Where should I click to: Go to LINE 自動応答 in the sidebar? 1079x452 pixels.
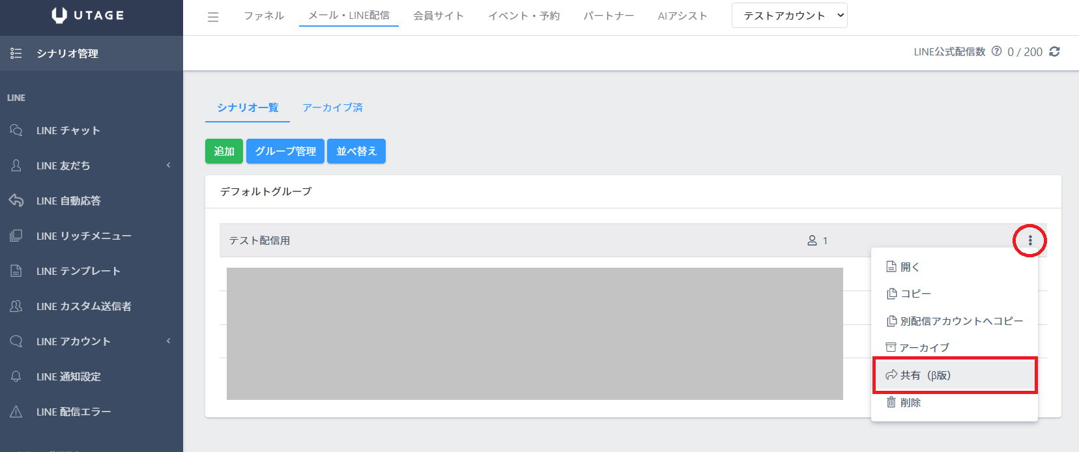click(x=68, y=201)
